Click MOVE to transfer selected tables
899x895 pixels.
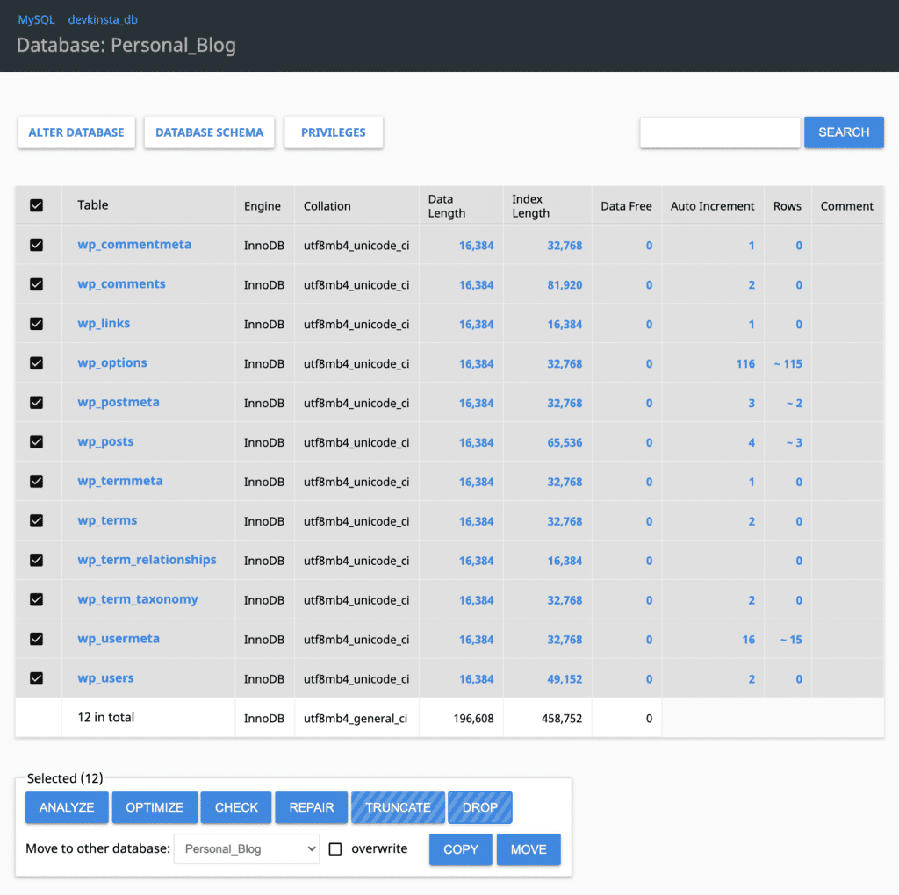[x=528, y=848]
